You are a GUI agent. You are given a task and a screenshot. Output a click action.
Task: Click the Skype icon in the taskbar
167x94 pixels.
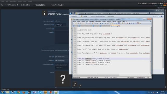pyautogui.click(x=40, y=92)
